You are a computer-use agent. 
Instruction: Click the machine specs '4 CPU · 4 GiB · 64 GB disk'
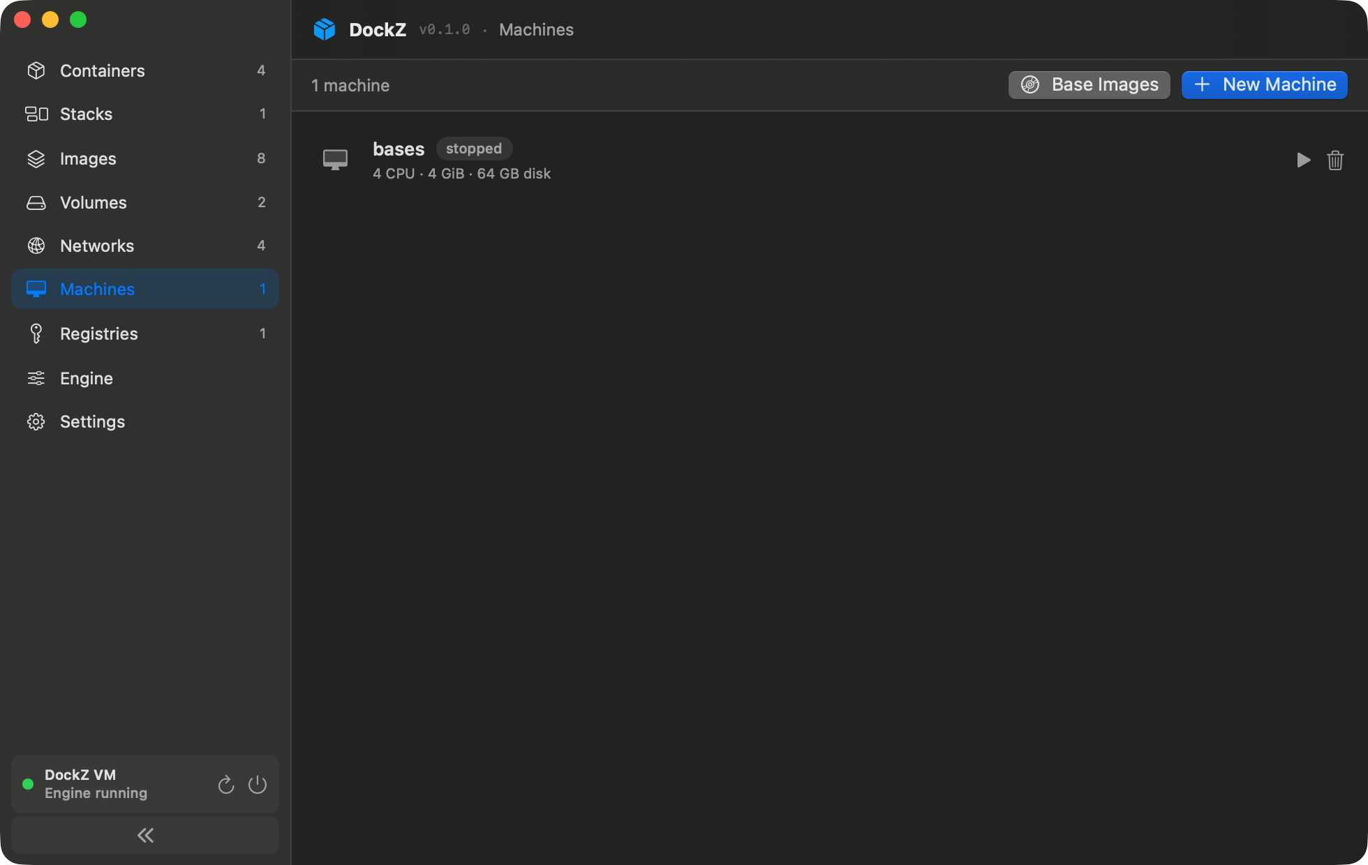pos(462,174)
